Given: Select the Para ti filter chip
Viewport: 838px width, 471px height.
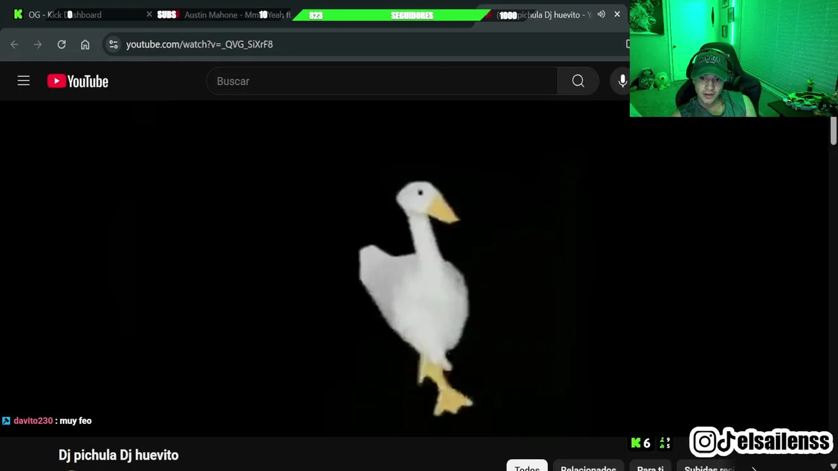Looking at the screenshot, I should pos(650,468).
